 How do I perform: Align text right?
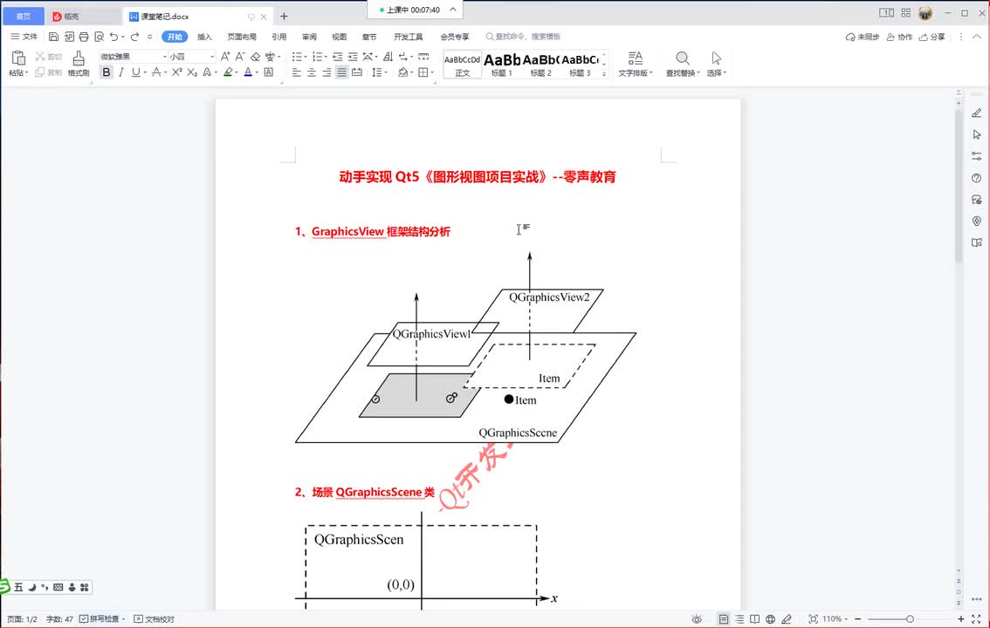327,72
